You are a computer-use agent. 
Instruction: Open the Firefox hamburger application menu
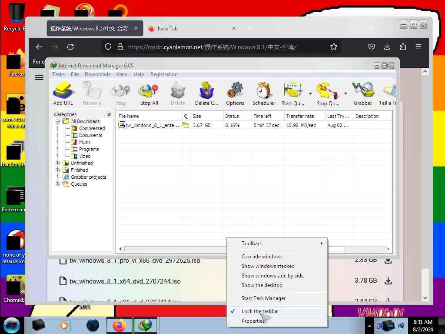[418, 47]
